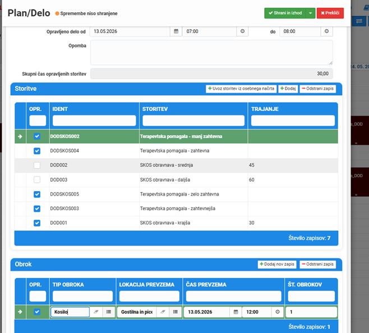Image resolution: width=369 pixels, height=333 pixels.
Task: Select the DODSKOS005 ident cell
Action: click(x=94, y=194)
